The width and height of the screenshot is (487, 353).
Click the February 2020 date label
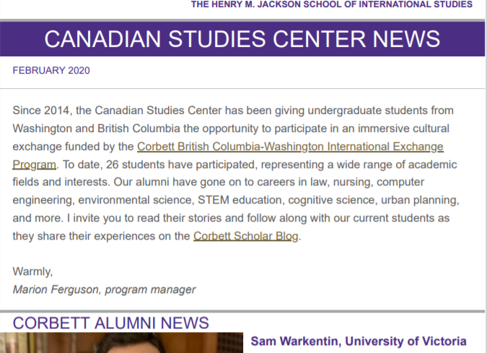tap(51, 71)
